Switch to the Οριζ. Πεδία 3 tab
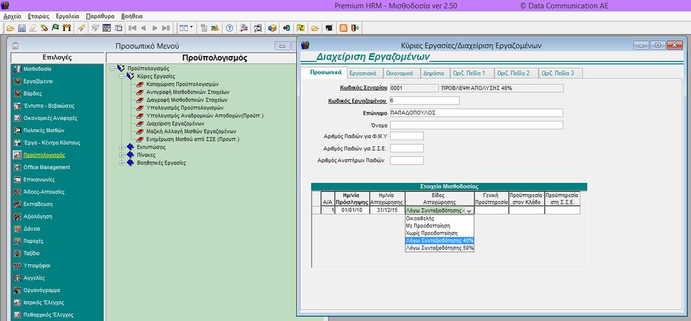 click(560, 73)
